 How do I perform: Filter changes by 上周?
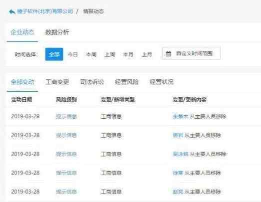click(109, 54)
